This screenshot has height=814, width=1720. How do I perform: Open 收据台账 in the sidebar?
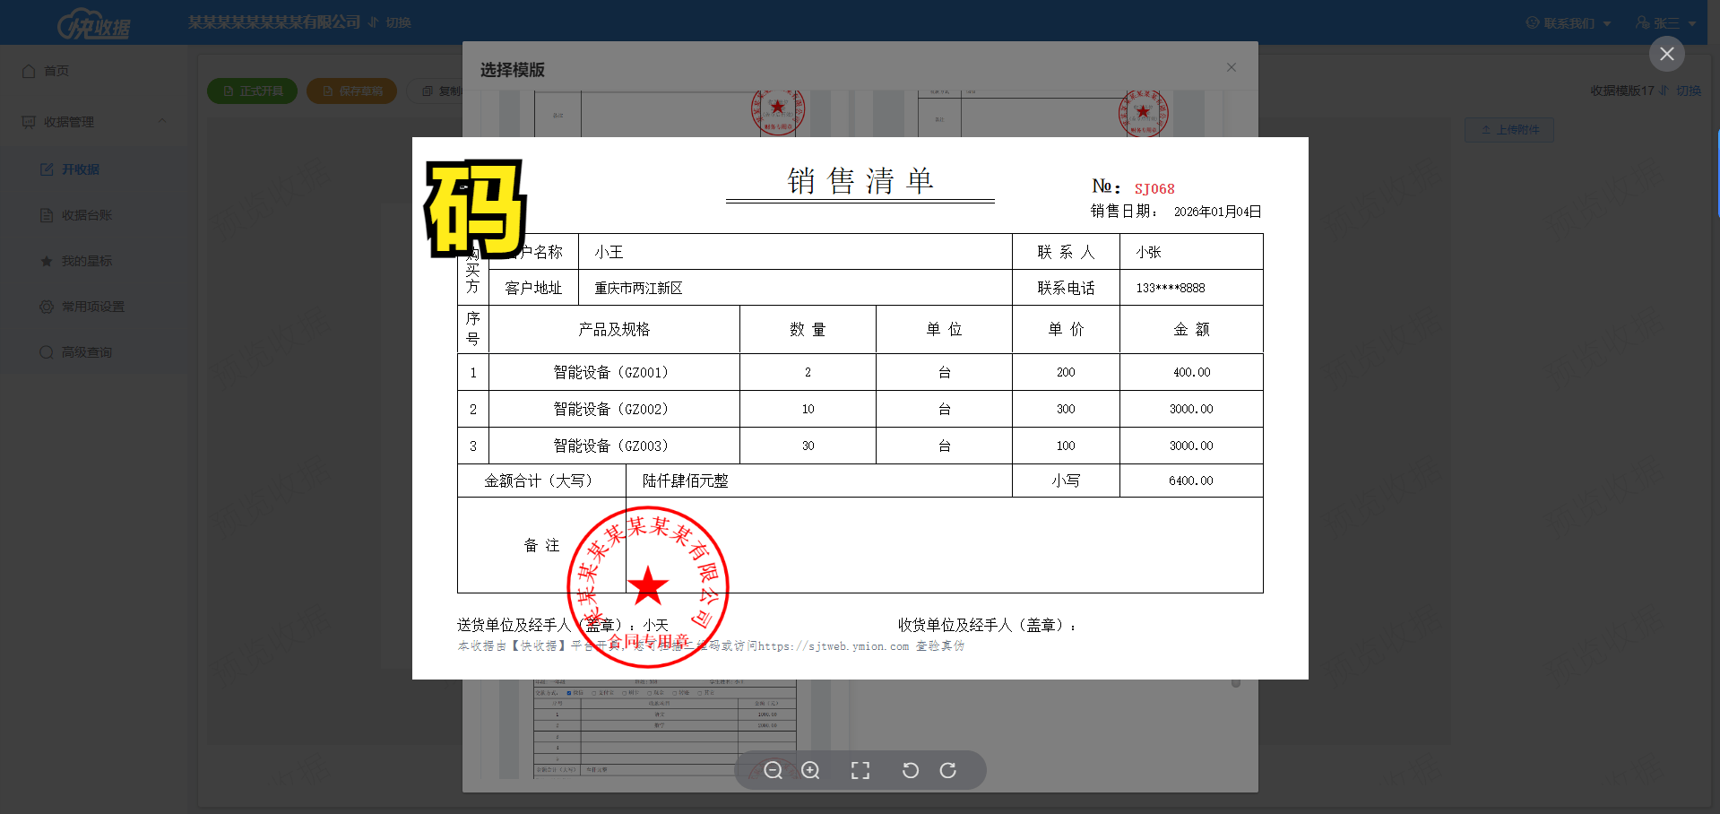pyautogui.click(x=86, y=215)
